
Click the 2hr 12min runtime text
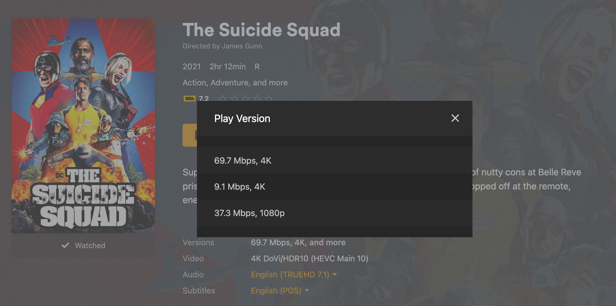(228, 66)
